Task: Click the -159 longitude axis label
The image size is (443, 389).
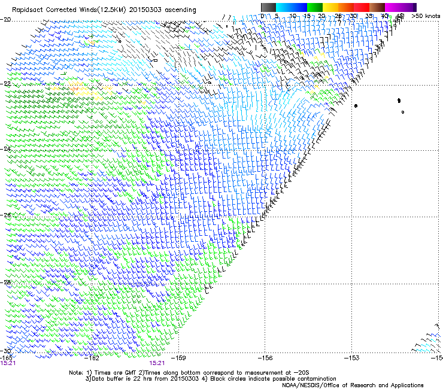Action: [178, 358]
